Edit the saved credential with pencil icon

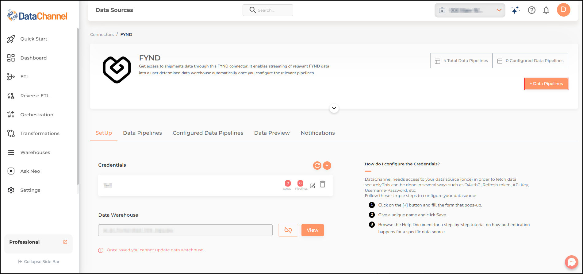(313, 186)
